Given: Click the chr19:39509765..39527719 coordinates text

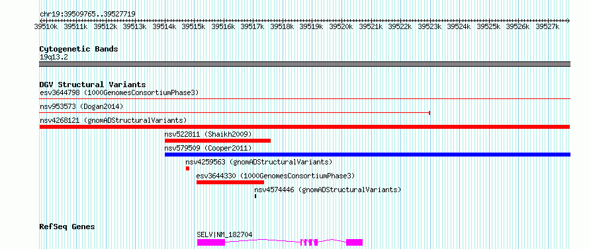Looking at the screenshot, I should [87, 15].
